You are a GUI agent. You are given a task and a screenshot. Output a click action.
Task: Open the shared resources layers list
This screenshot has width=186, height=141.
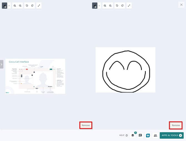[x=133, y=135]
